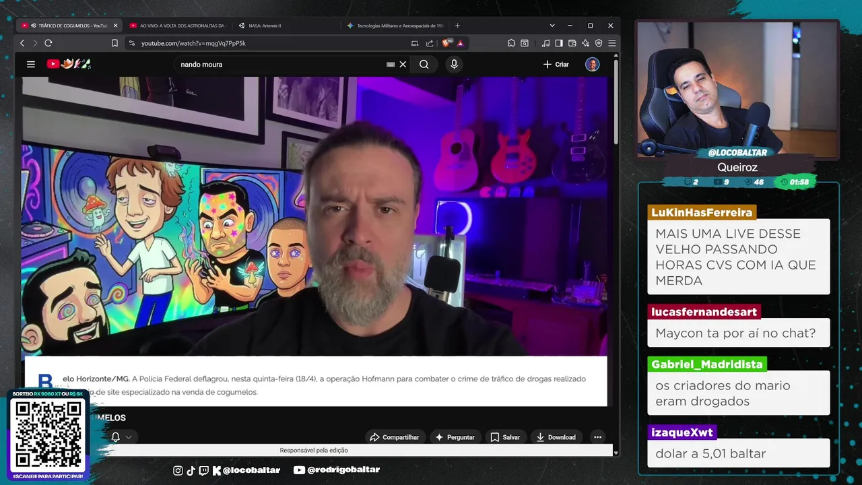This screenshot has height=485, width=862.
Task: Click the Download button
Action: pyautogui.click(x=556, y=437)
